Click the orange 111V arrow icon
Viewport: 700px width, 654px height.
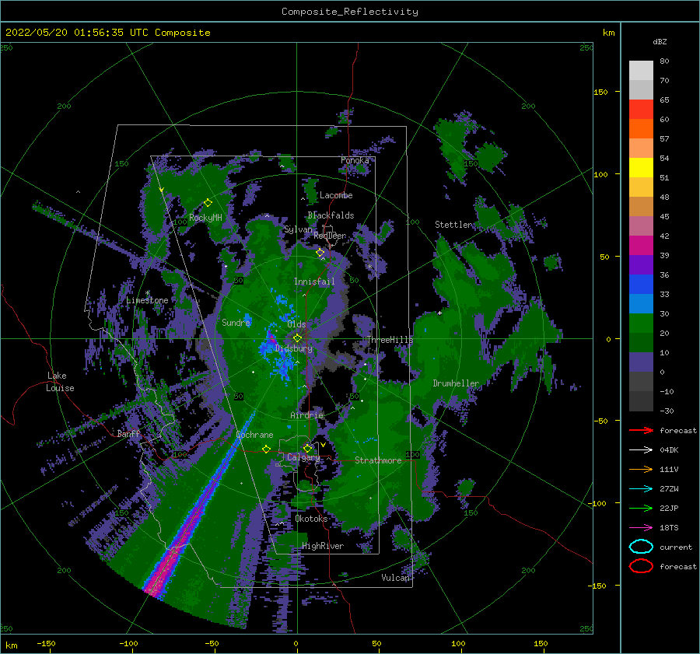[641, 469]
